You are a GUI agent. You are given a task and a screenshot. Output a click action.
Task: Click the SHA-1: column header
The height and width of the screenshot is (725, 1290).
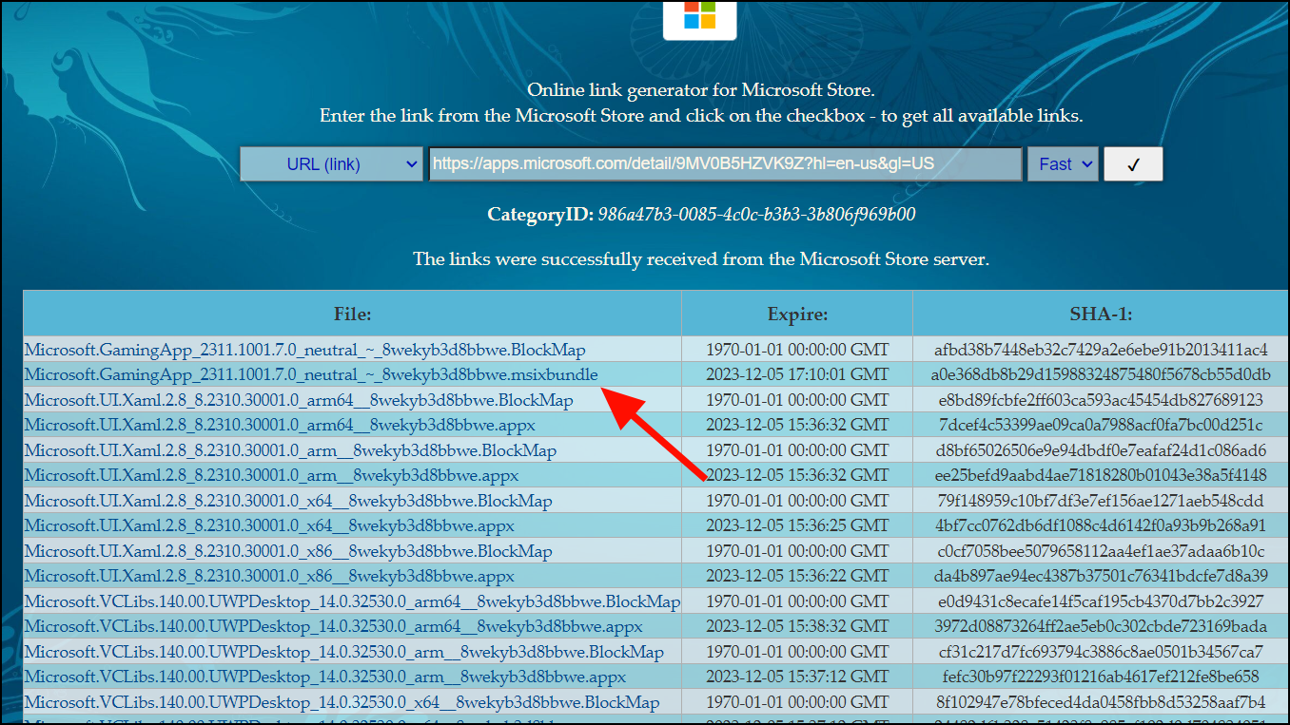(1101, 314)
